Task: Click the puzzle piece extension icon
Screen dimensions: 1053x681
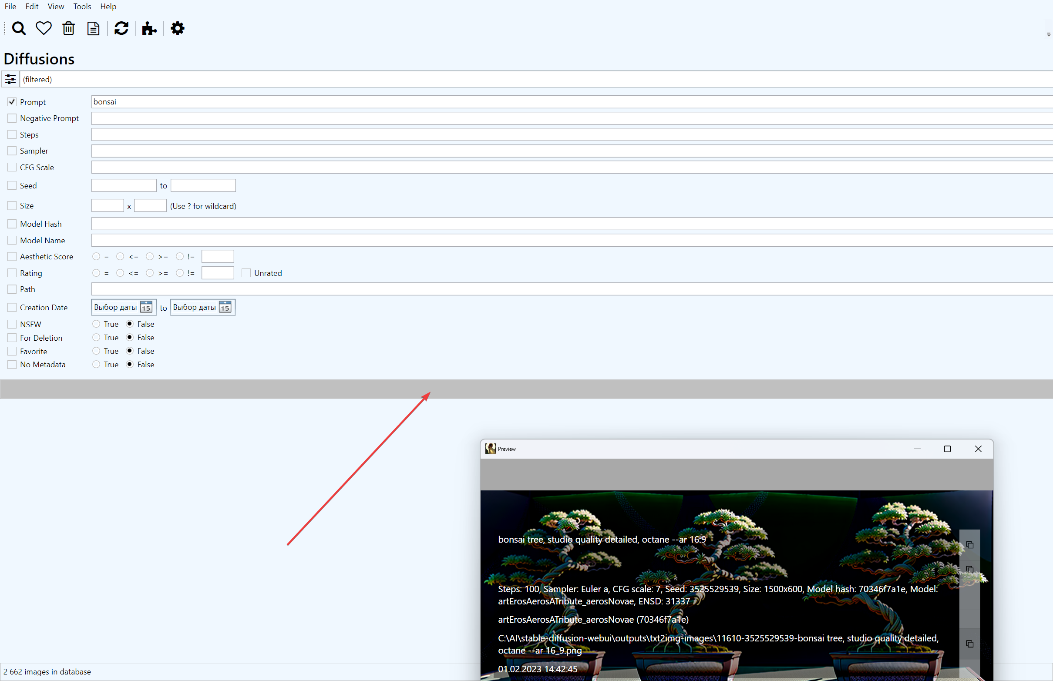Action: 148,28
